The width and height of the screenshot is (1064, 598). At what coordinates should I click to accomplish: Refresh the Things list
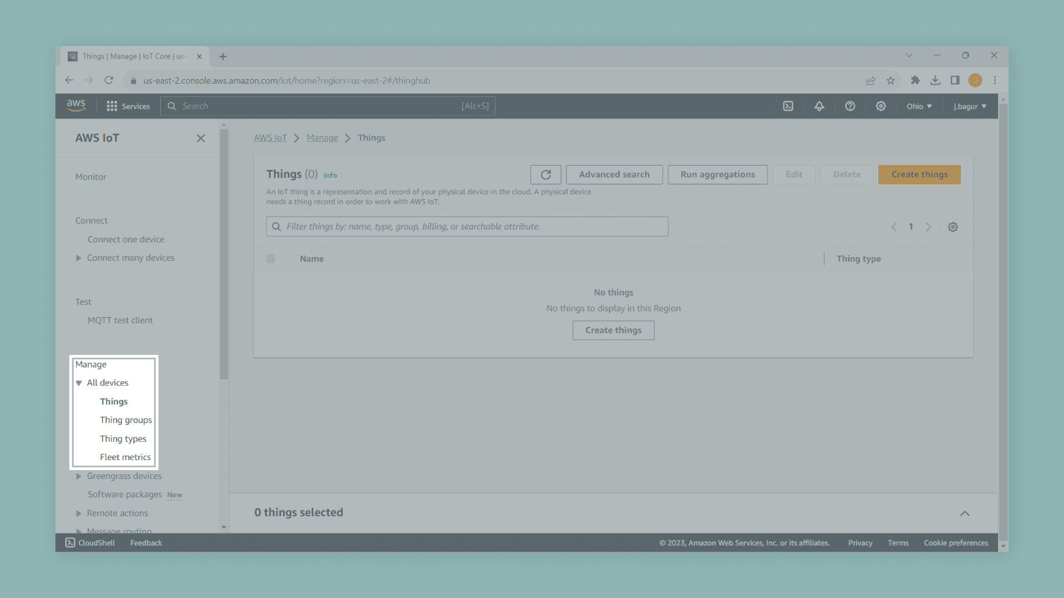pyautogui.click(x=546, y=174)
